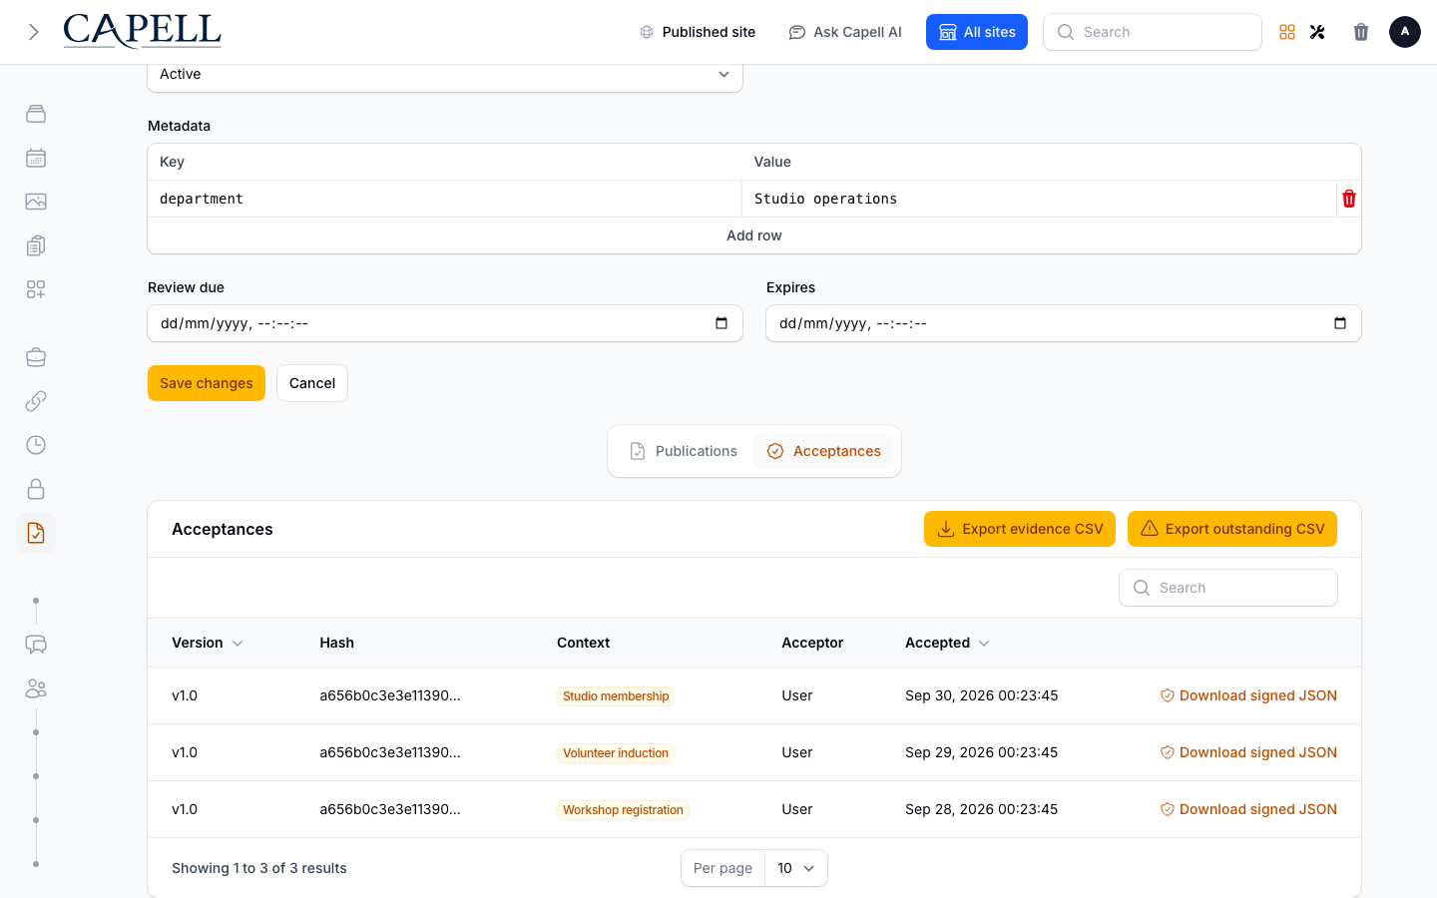Download signed JSON for Studio membership
The width and height of the screenshot is (1437, 898).
pyautogui.click(x=1248, y=695)
